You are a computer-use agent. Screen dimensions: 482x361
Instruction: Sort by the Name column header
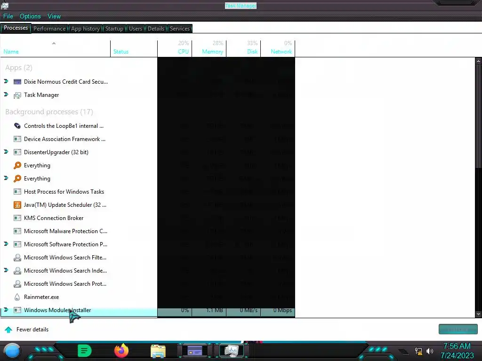(56, 48)
